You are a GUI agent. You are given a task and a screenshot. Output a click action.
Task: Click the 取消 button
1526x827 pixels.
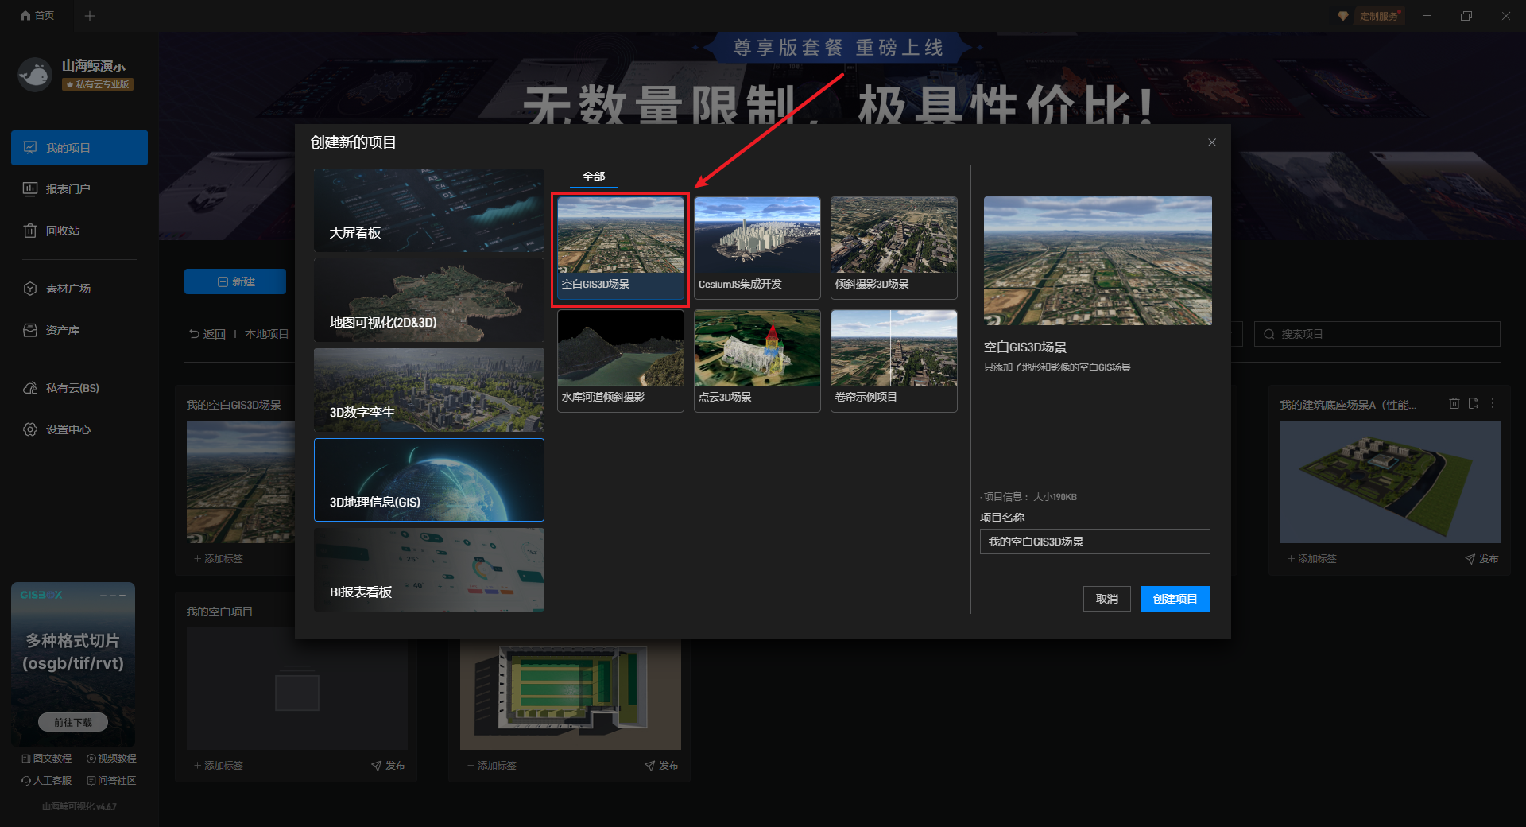coord(1106,599)
